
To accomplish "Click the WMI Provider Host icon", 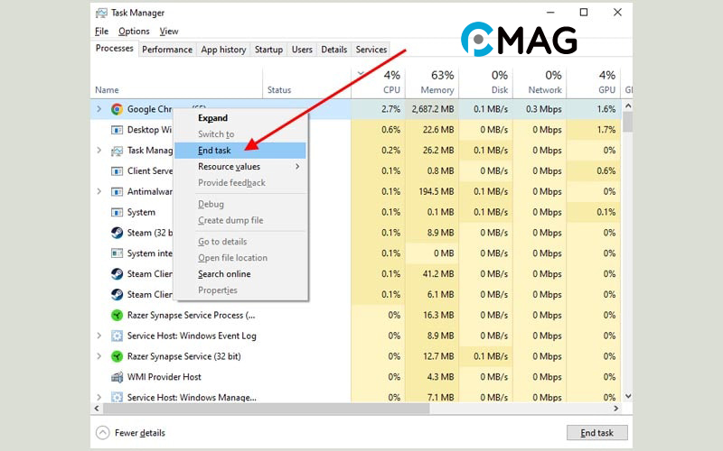I will click(117, 377).
